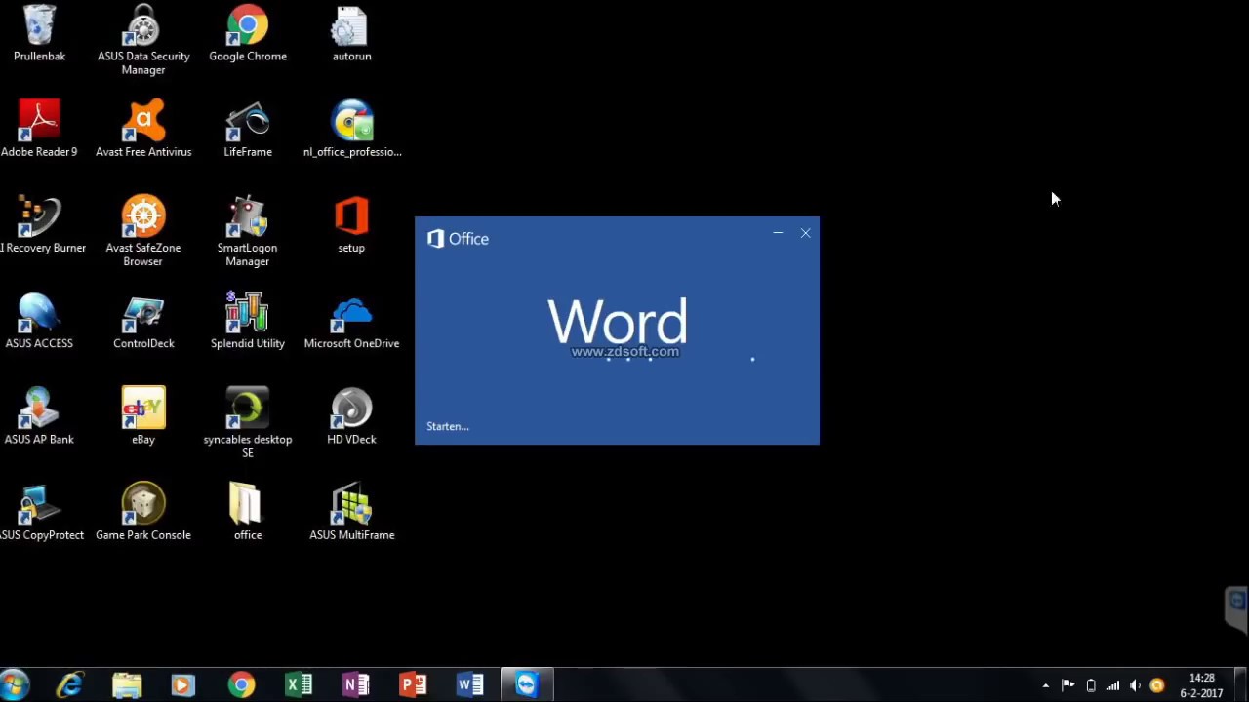This screenshot has height=702, width=1249.
Task: Open the autorun file icon
Action: tap(351, 34)
